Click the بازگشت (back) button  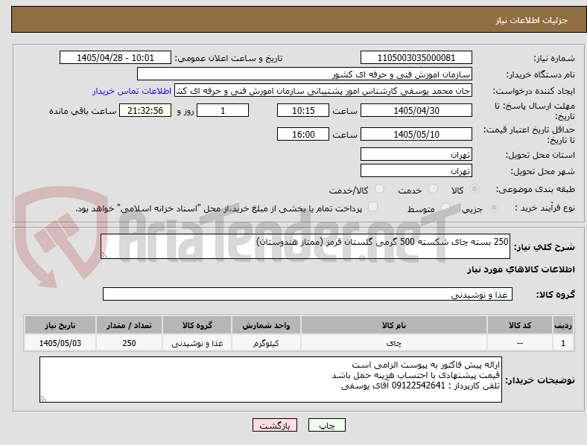(x=275, y=425)
